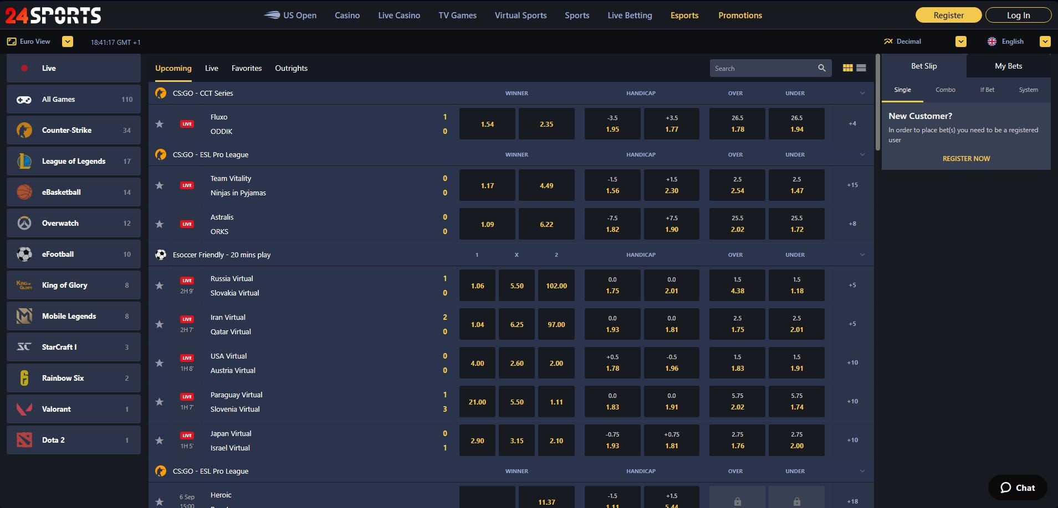Open Rainbow Six category icon
The width and height of the screenshot is (1058, 508).
(24, 378)
